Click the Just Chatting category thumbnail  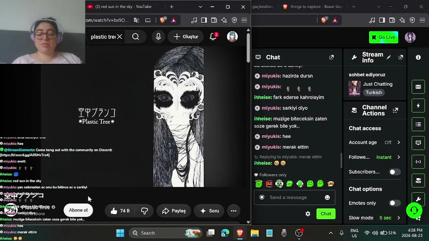[355, 88]
